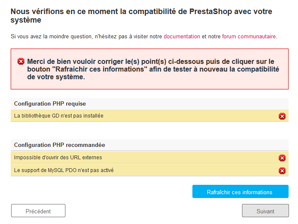Click the 'Le support de MySQL PDO' text
The width and height of the screenshot is (298, 224).
coord(64,170)
